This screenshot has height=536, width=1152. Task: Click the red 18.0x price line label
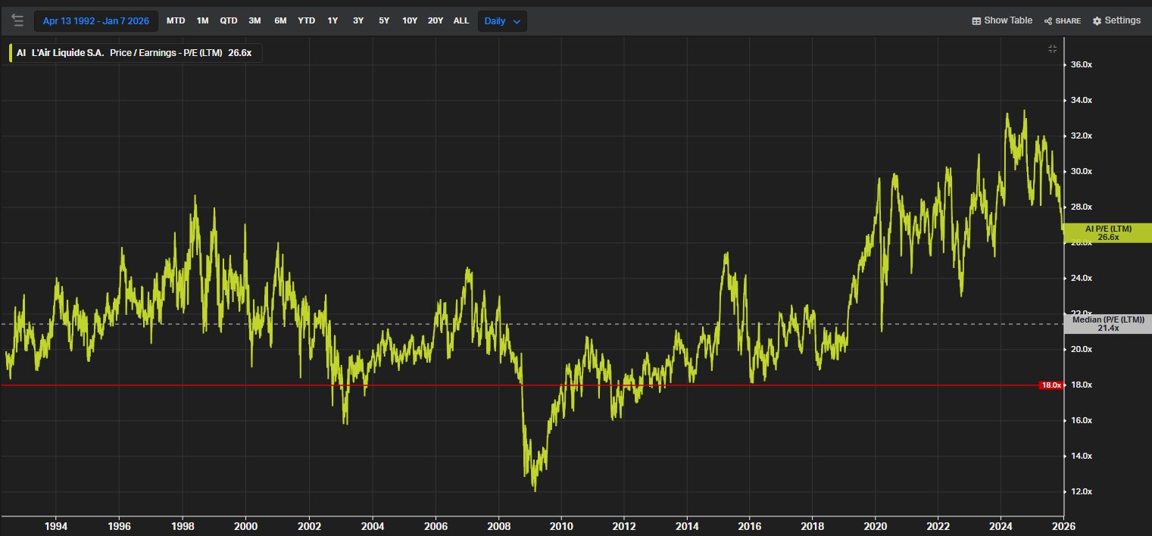1051,385
